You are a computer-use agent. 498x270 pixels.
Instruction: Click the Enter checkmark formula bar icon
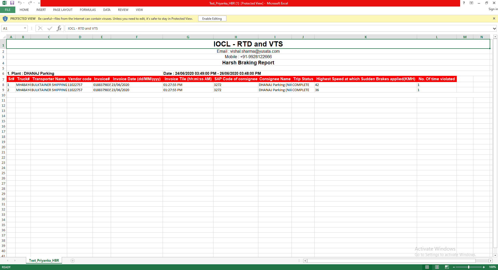pyautogui.click(x=50, y=28)
